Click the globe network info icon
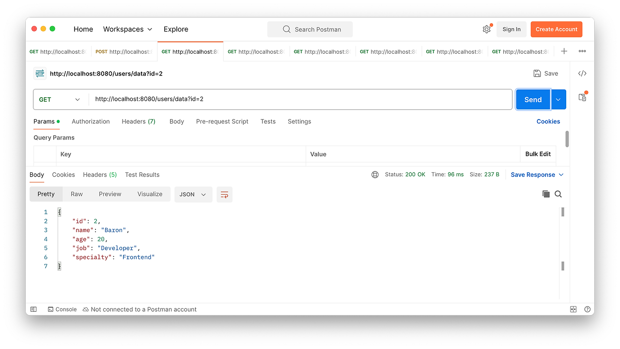 click(375, 175)
